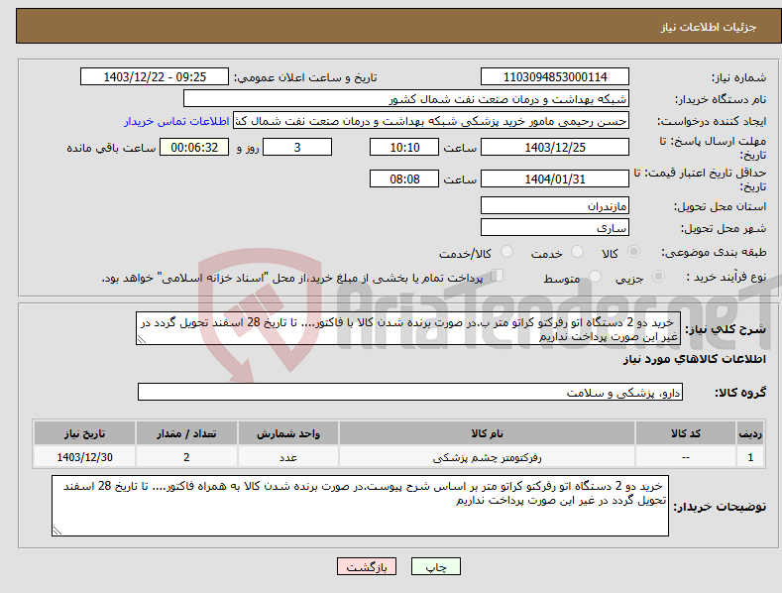Click the نام کالا column header
This screenshot has height=593, width=782.
(x=487, y=433)
